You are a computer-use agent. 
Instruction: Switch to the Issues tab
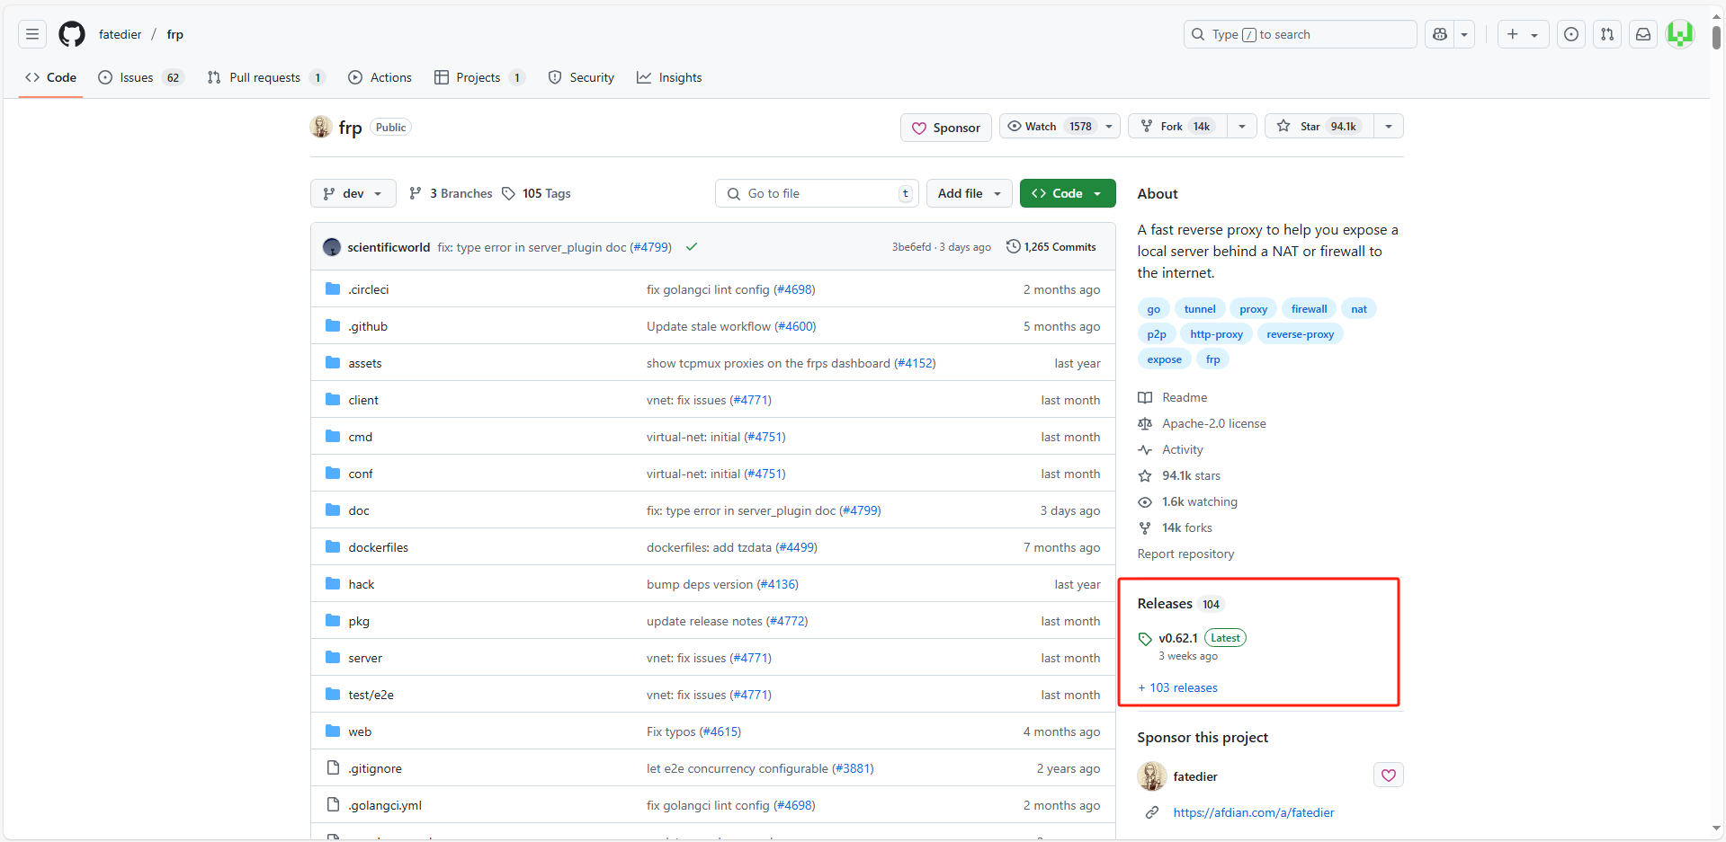click(141, 77)
